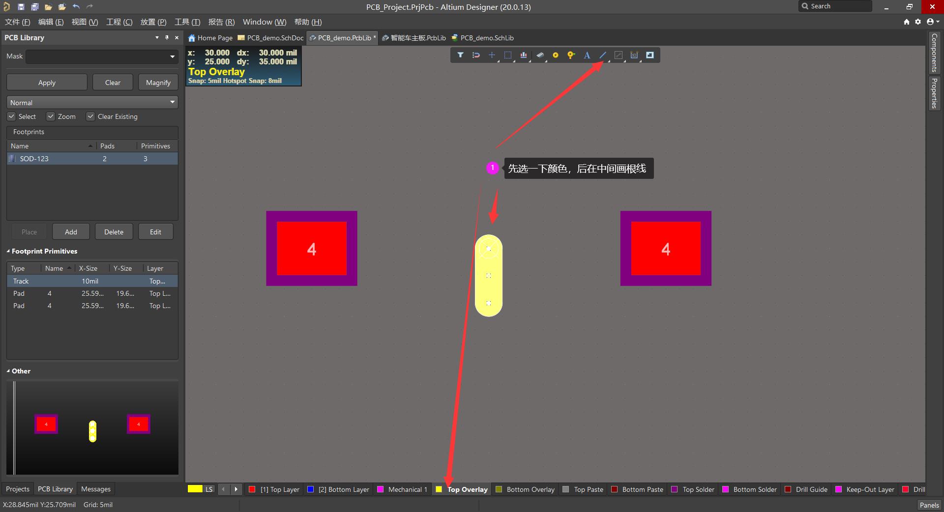Click the Search box in title bar
This screenshot has width=944, height=512.
[x=835, y=6]
